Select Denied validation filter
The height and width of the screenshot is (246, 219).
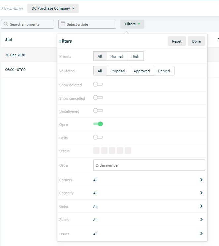(x=164, y=71)
